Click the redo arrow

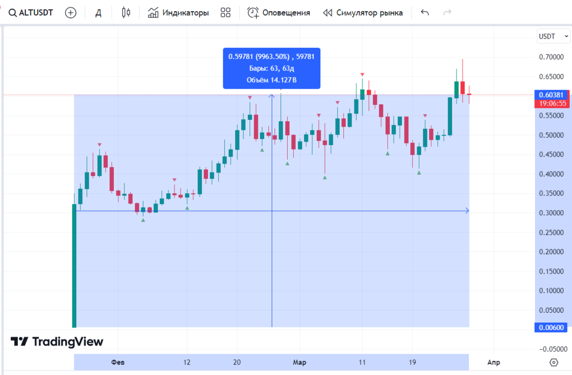(x=447, y=12)
